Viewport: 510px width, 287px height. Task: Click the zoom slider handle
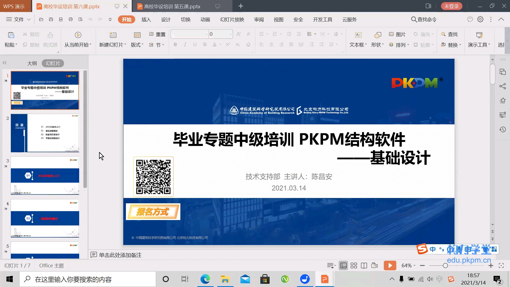pos(445,265)
